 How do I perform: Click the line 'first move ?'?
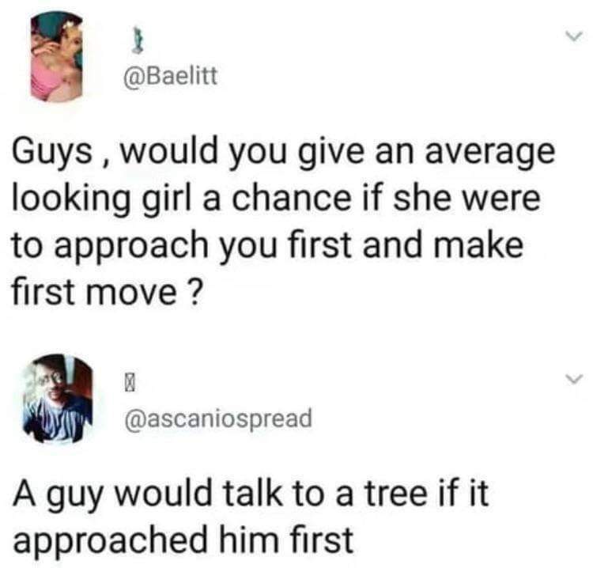click(x=105, y=293)
